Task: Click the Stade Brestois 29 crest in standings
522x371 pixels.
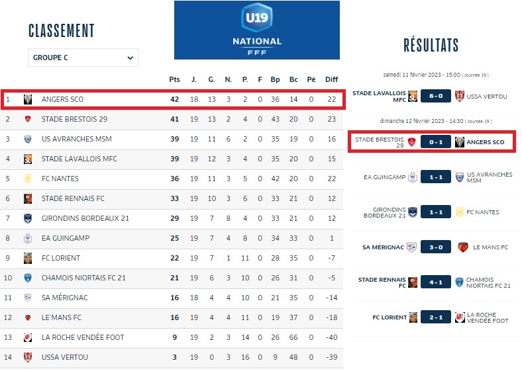Action: tap(28, 120)
